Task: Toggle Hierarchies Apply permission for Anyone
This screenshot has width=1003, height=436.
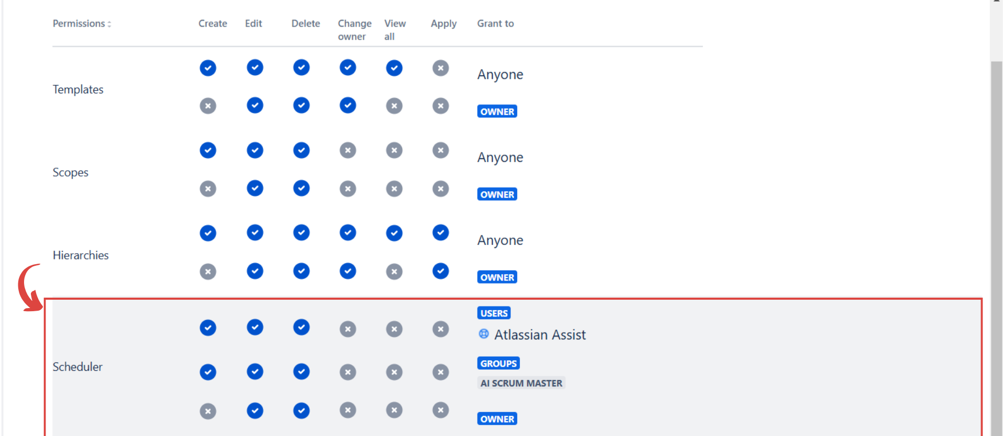Action: pyautogui.click(x=440, y=232)
